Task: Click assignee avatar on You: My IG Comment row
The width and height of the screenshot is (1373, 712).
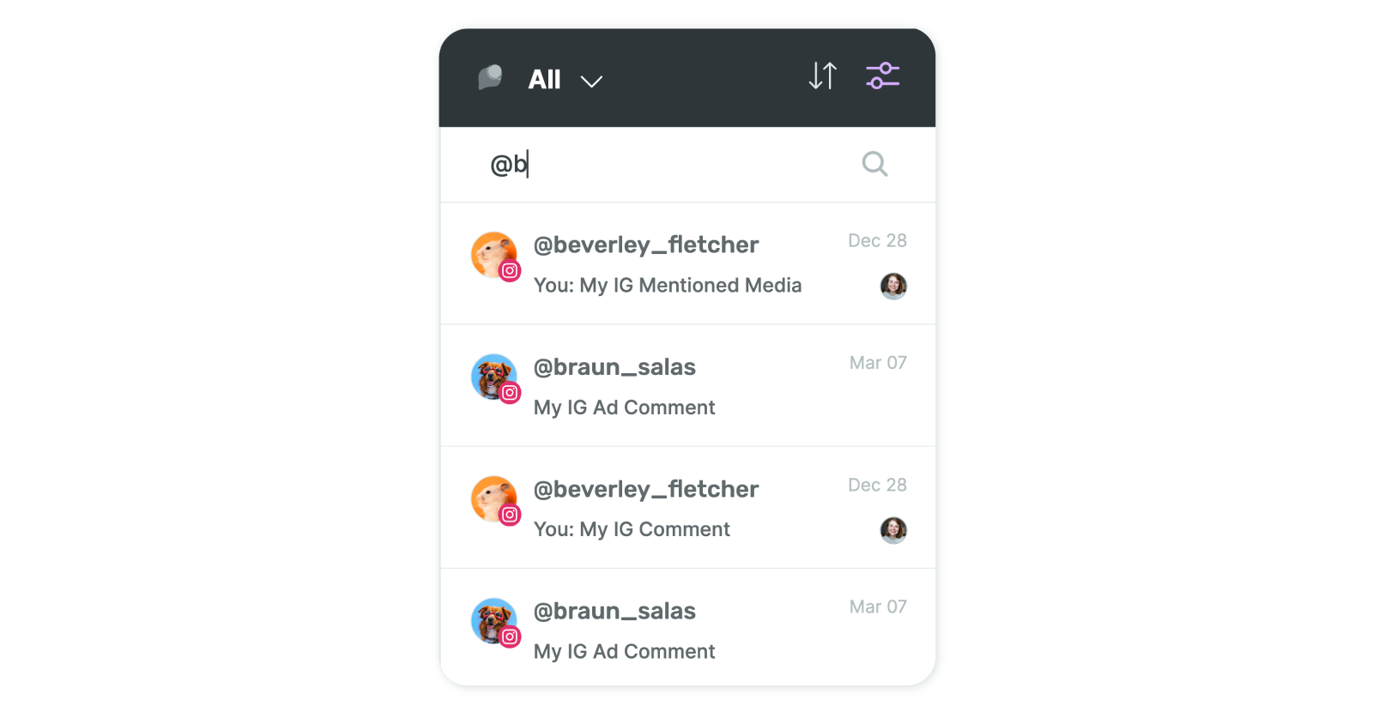Action: (x=893, y=530)
